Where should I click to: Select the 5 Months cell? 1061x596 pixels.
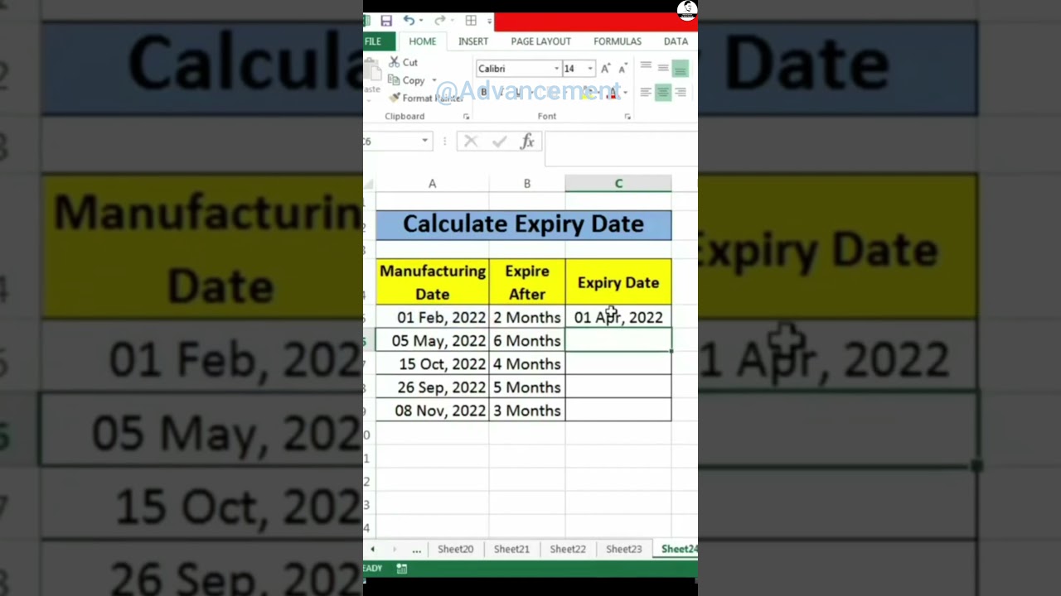pyautogui.click(x=527, y=387)
